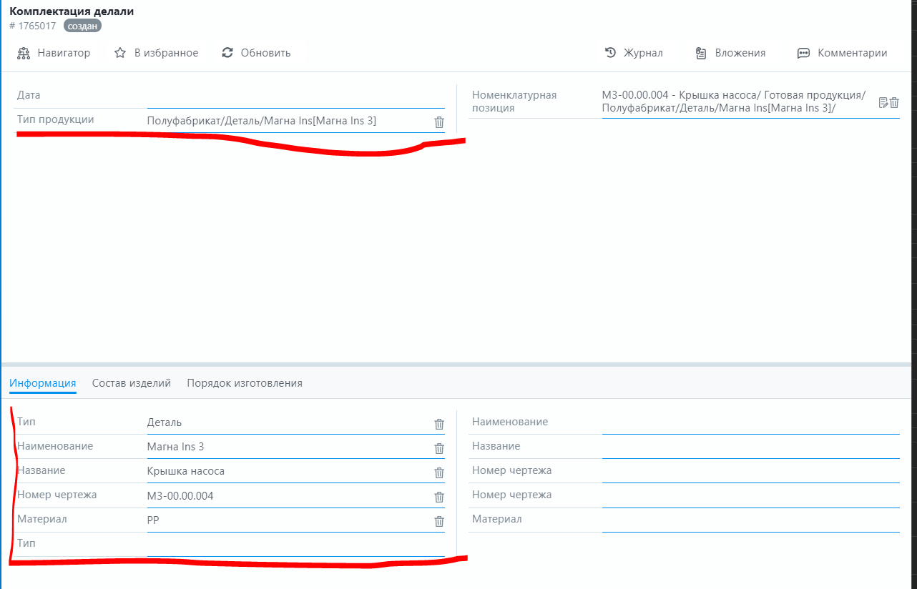917x589 pixels.
Task: Remove the Деталь type value with trash icon
Action: [439, 424]
